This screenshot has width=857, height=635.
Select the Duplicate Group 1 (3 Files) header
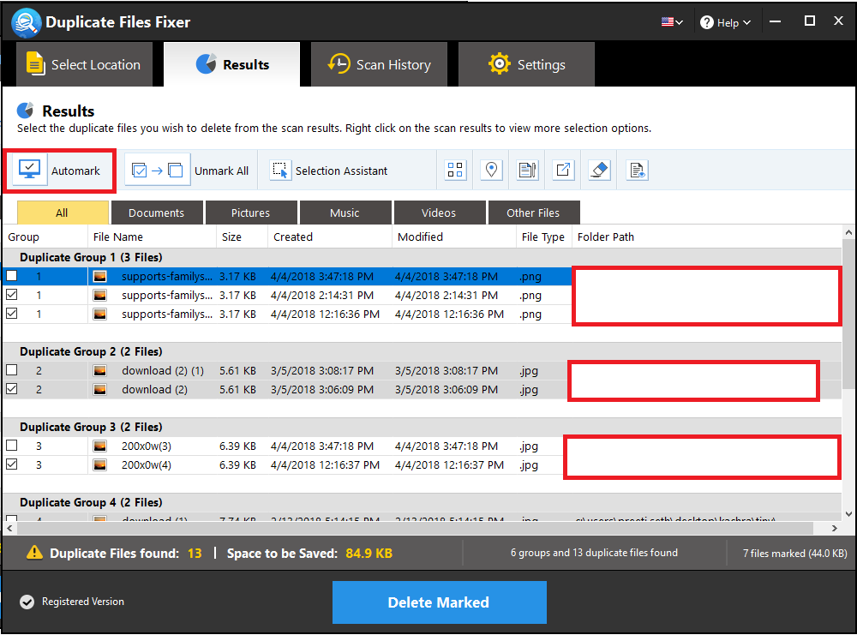click(x=422, y=257)
